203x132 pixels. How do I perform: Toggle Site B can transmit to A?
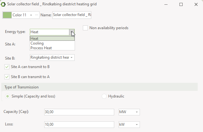[7, 77]
